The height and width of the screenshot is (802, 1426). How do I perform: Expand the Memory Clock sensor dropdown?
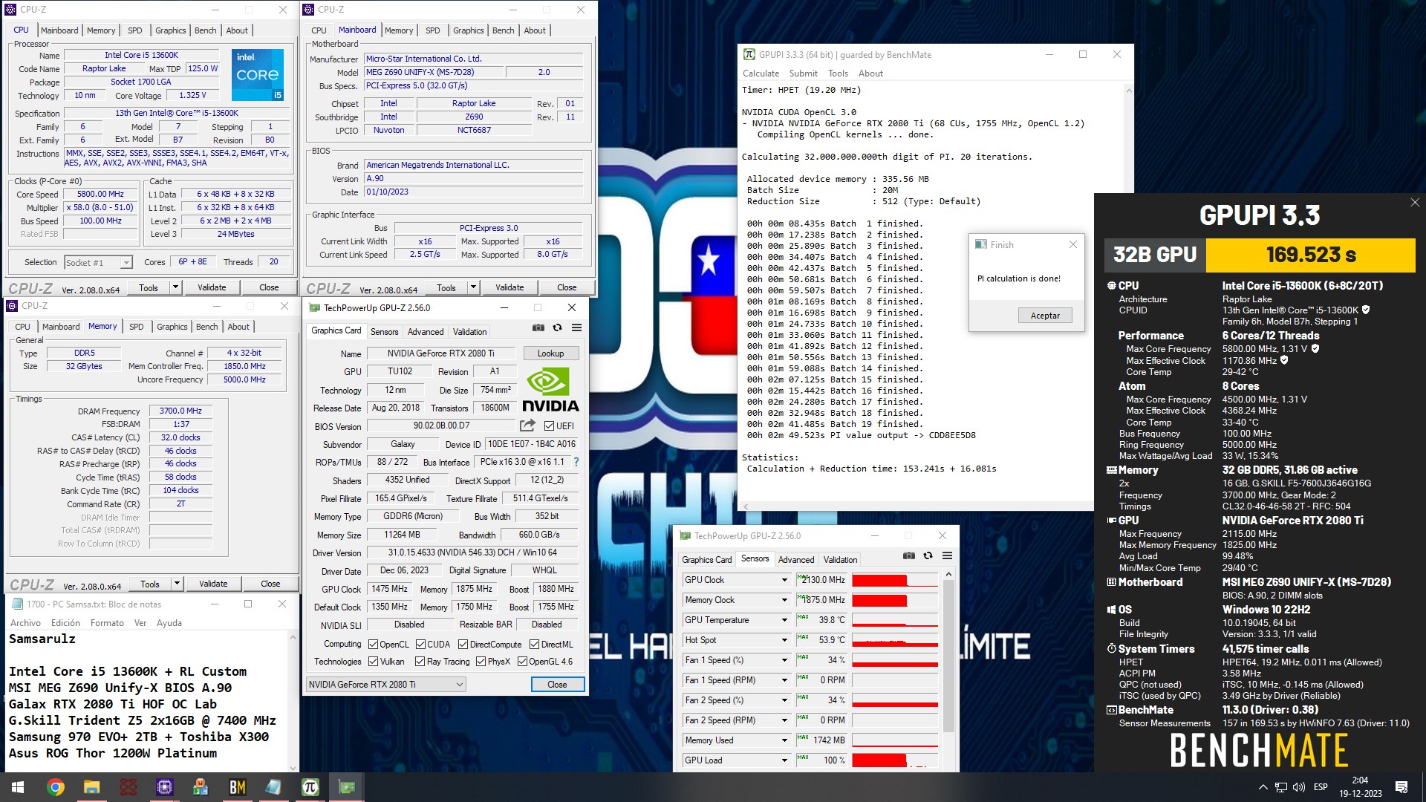(784, 600)
